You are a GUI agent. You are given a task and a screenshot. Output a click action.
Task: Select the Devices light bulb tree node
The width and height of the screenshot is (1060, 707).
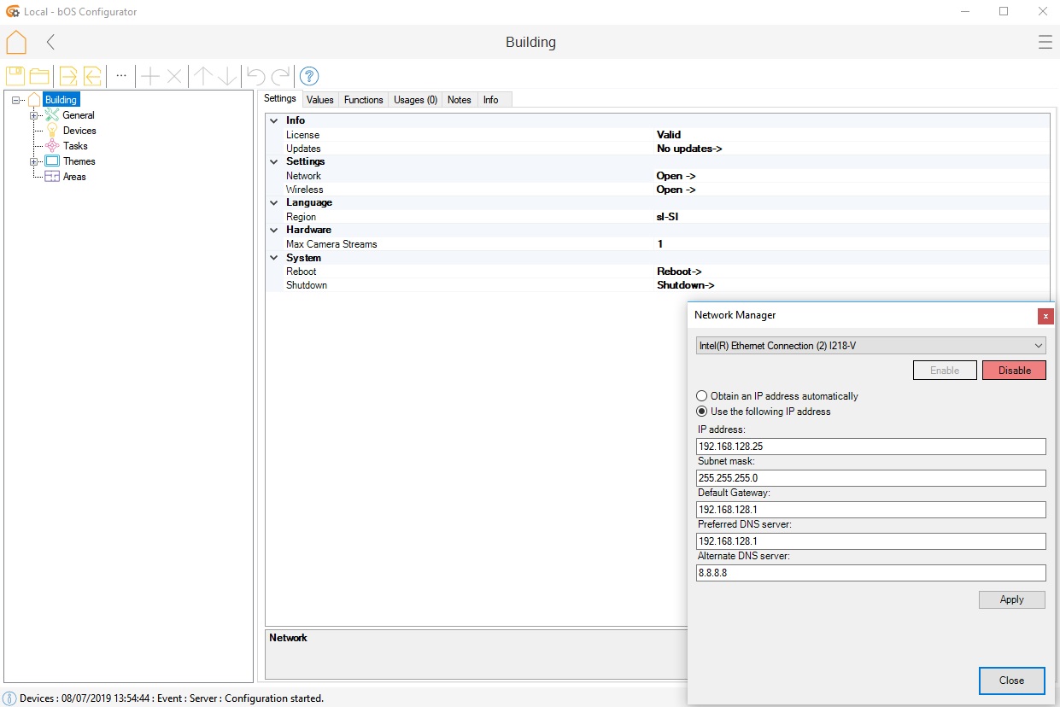click(x=79, y=131)
